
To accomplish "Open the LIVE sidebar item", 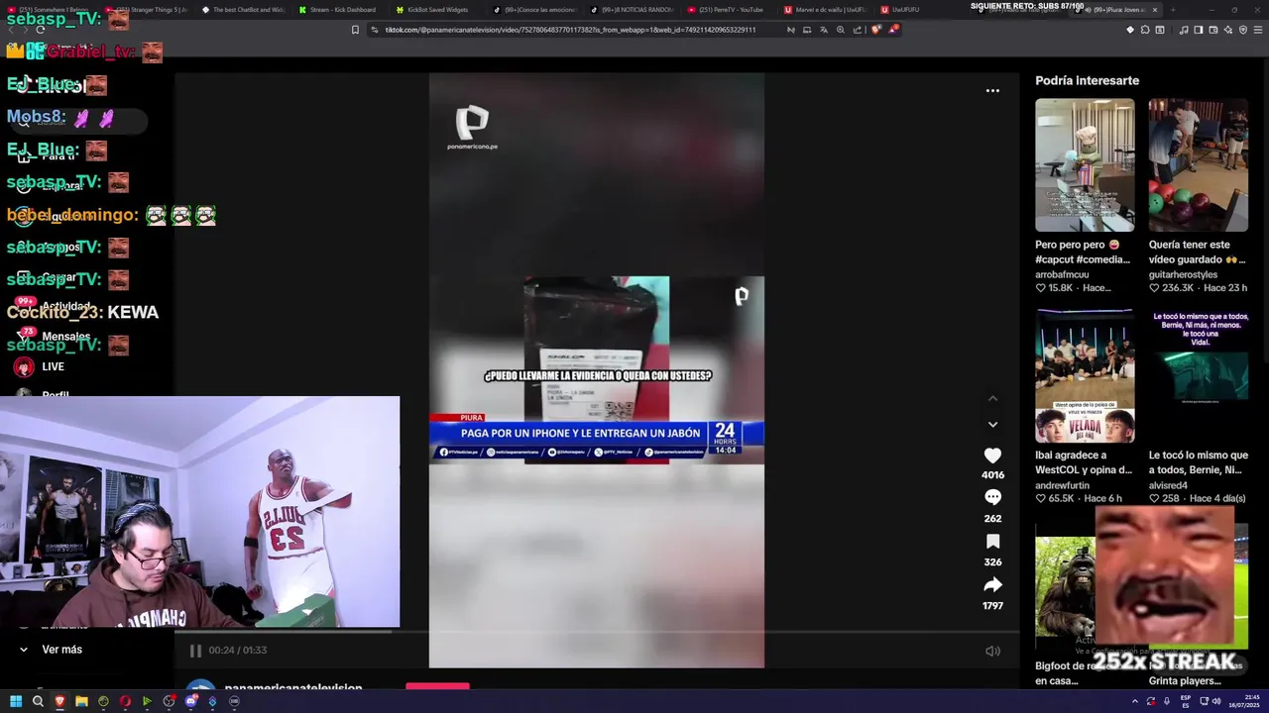I will 40,366.
